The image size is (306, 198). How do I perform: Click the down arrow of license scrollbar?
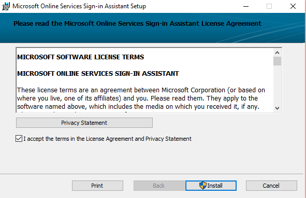(x=277, y=108)
